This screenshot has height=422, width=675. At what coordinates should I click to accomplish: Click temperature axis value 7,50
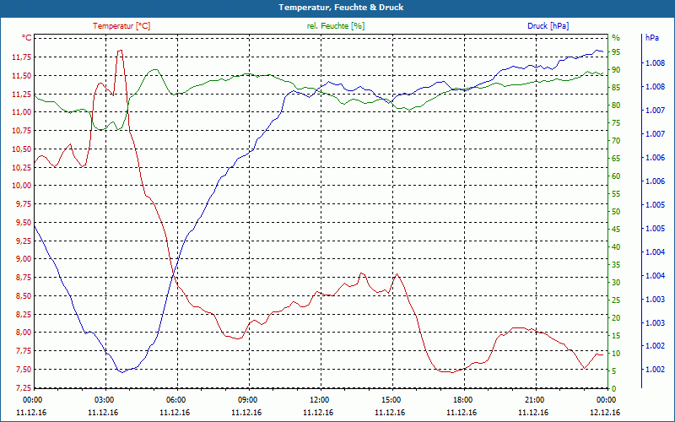tap(24, 370)
